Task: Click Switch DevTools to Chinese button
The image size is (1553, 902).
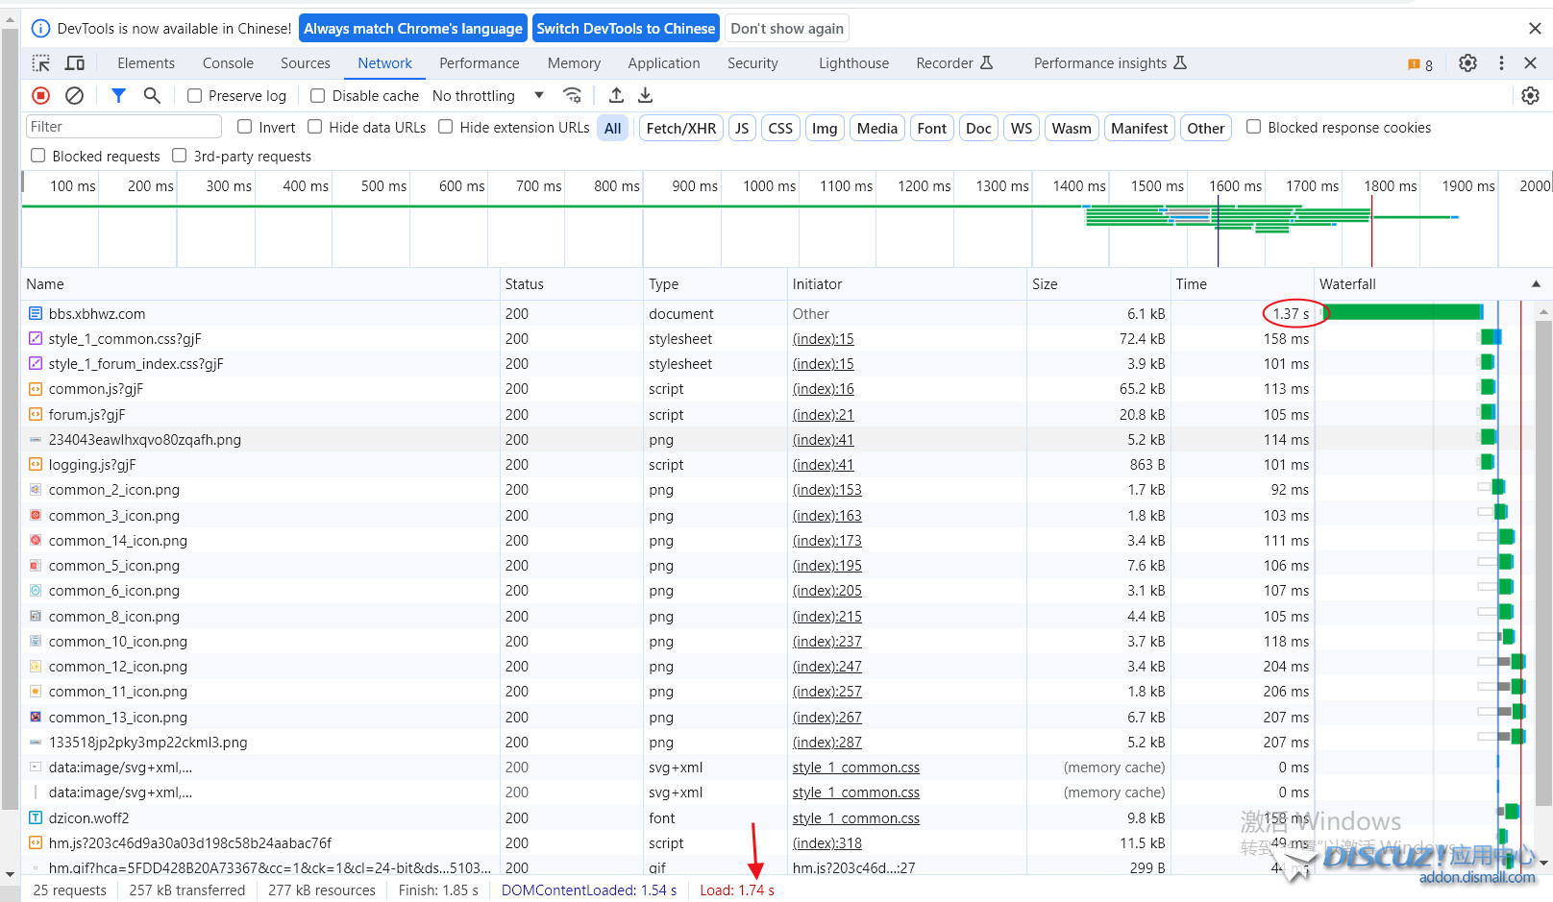Action: [626, 29]
